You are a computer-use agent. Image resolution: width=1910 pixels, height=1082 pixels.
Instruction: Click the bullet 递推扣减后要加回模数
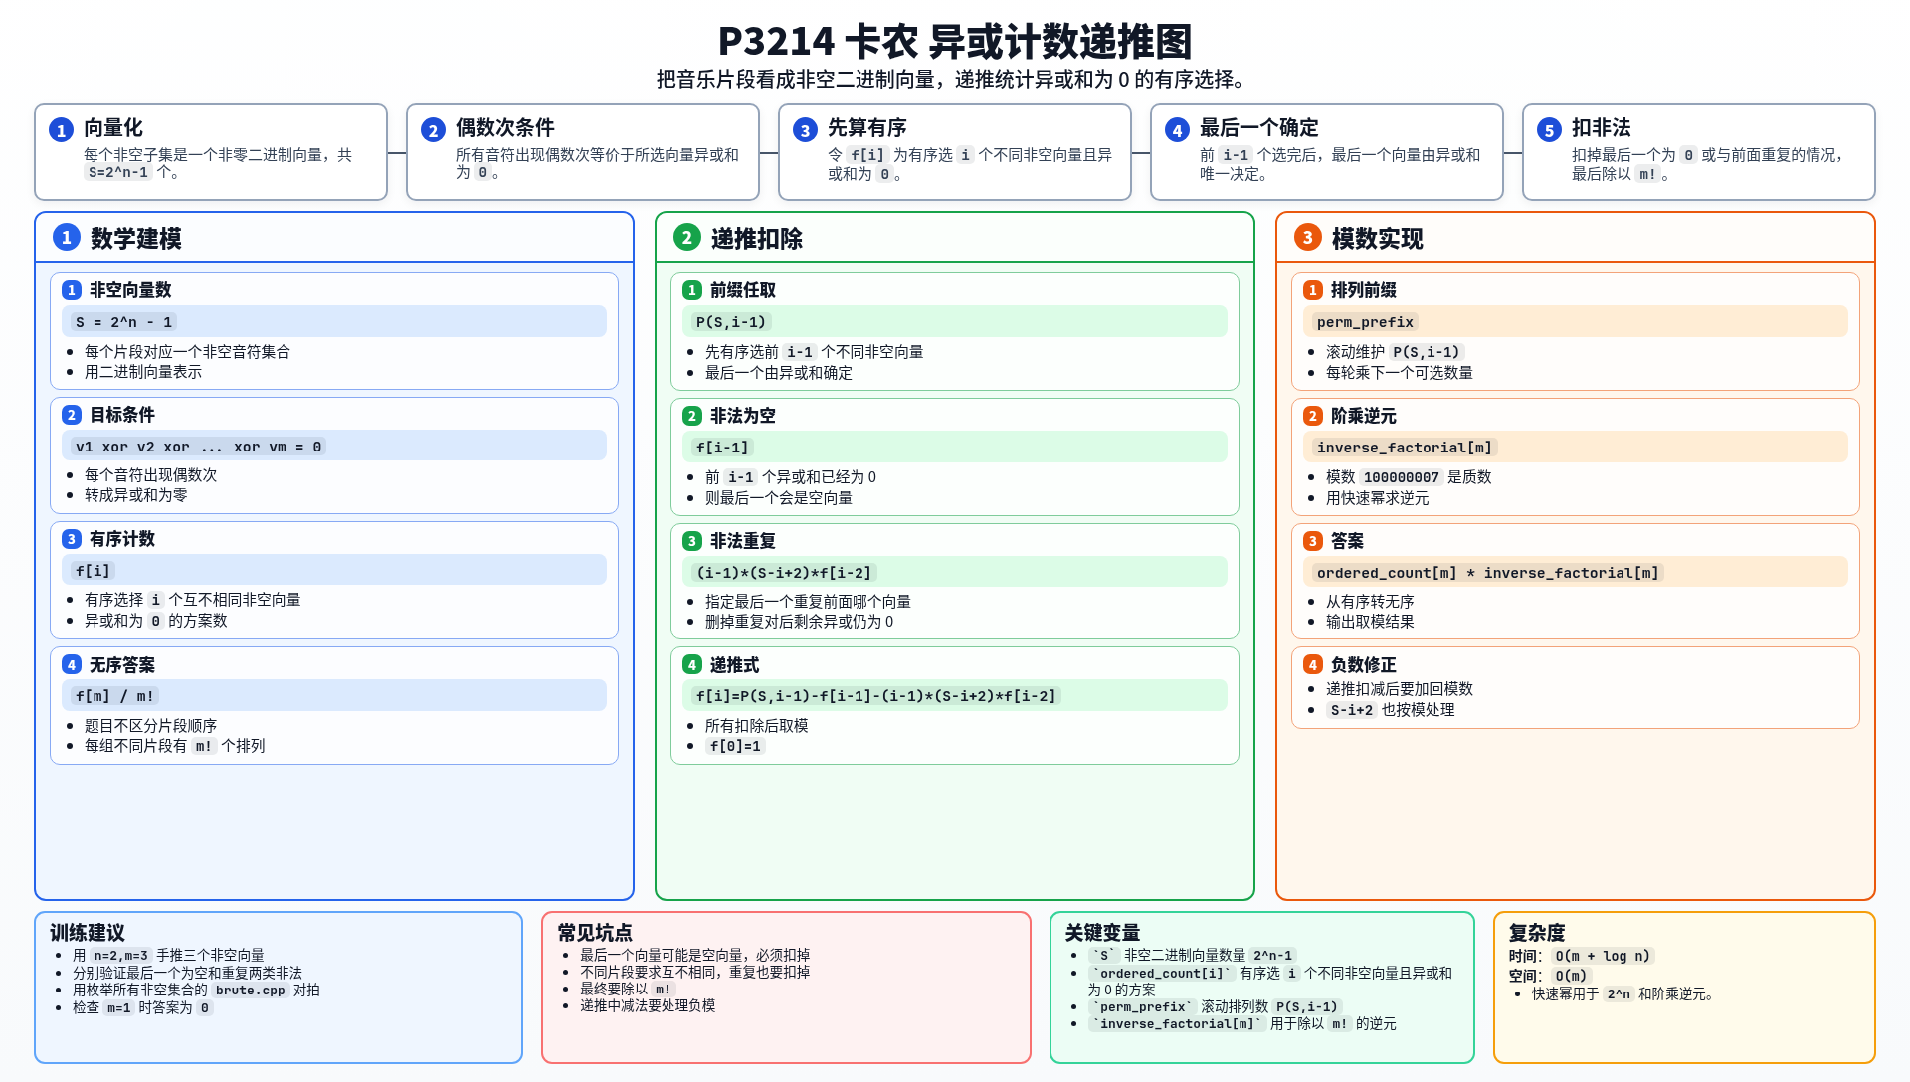click(1400, 689)
